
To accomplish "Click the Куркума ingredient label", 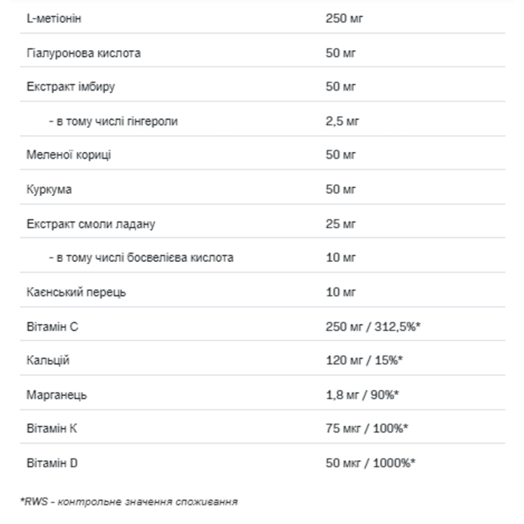I will pyautogui.click(x=49, y=189).
